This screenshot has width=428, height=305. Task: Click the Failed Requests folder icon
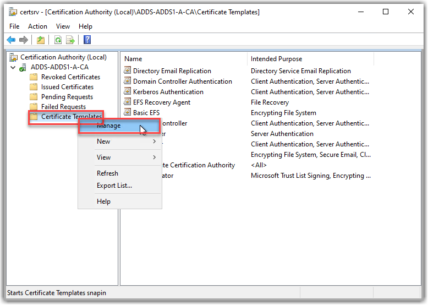[x=34, y=106]
